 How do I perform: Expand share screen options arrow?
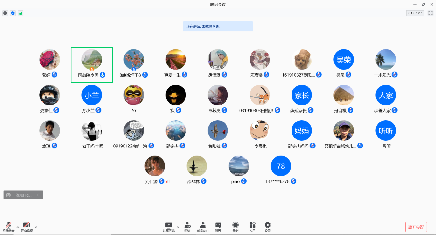[x=178, y=227]
